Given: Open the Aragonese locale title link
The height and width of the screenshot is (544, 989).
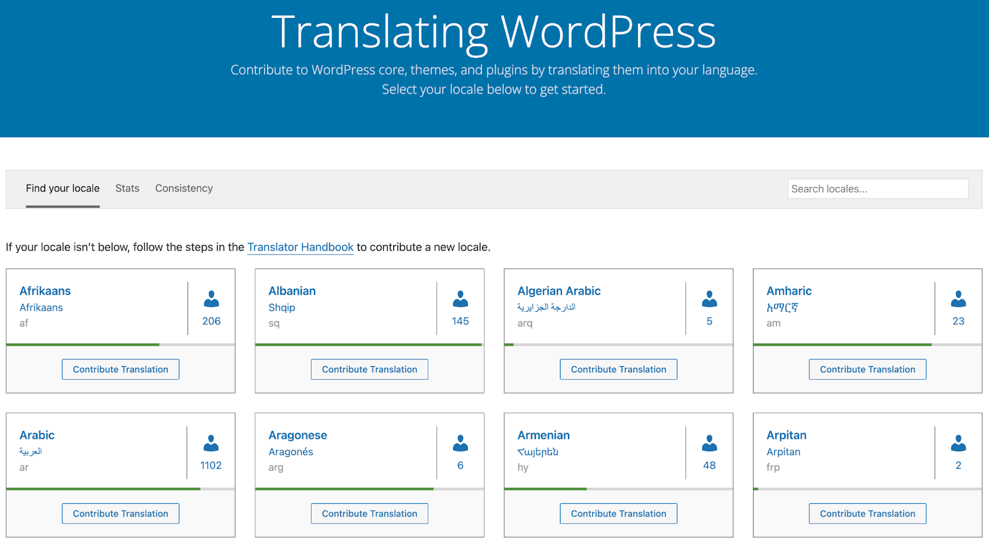Looking at the screenshot, I should coord(297,435).
